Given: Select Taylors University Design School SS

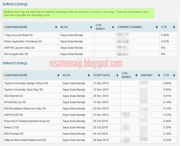Looking at the screenshot, I should (26, 83).
